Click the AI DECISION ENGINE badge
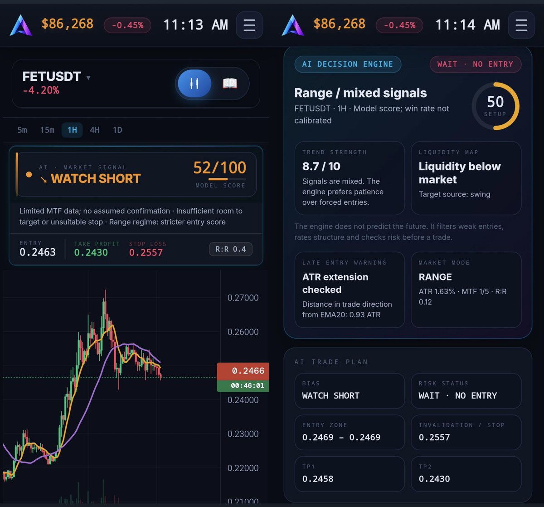The height and width of the screenshot is (507, 544). pyautogui.click(x=348, y=64)
